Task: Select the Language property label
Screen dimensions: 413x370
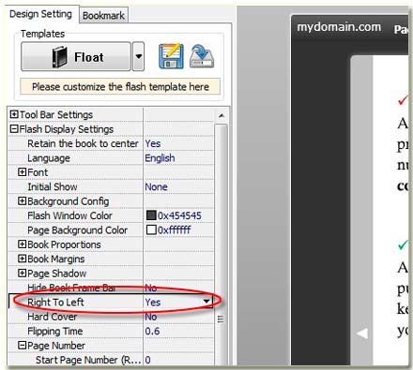Action: pyautogui.click(x=49, y=158)
